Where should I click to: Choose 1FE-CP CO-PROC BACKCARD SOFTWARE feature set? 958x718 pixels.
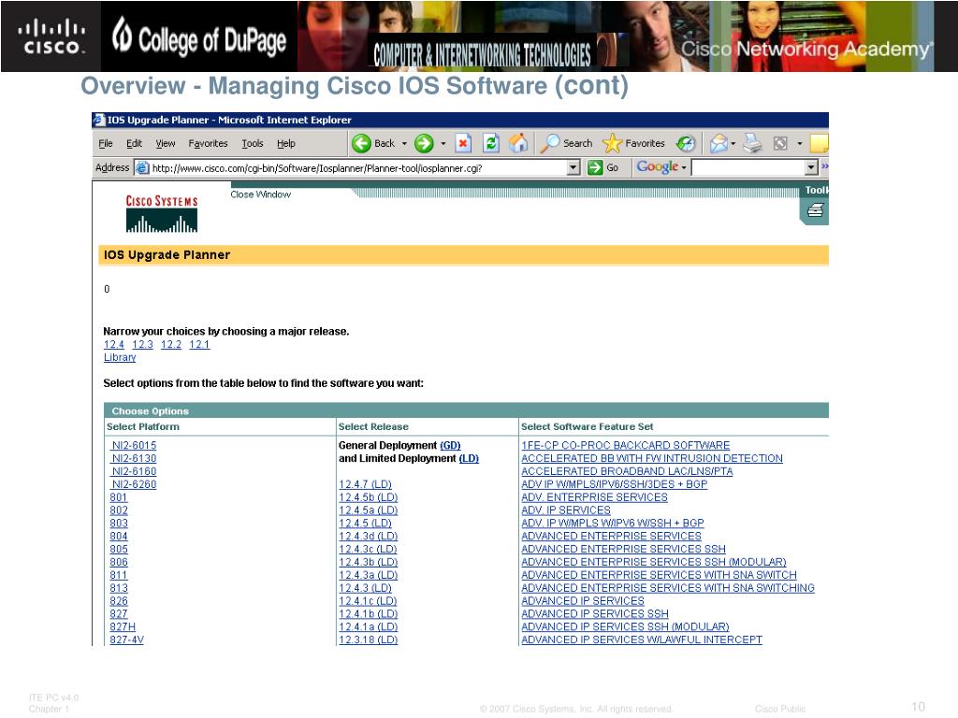[626, 446]
